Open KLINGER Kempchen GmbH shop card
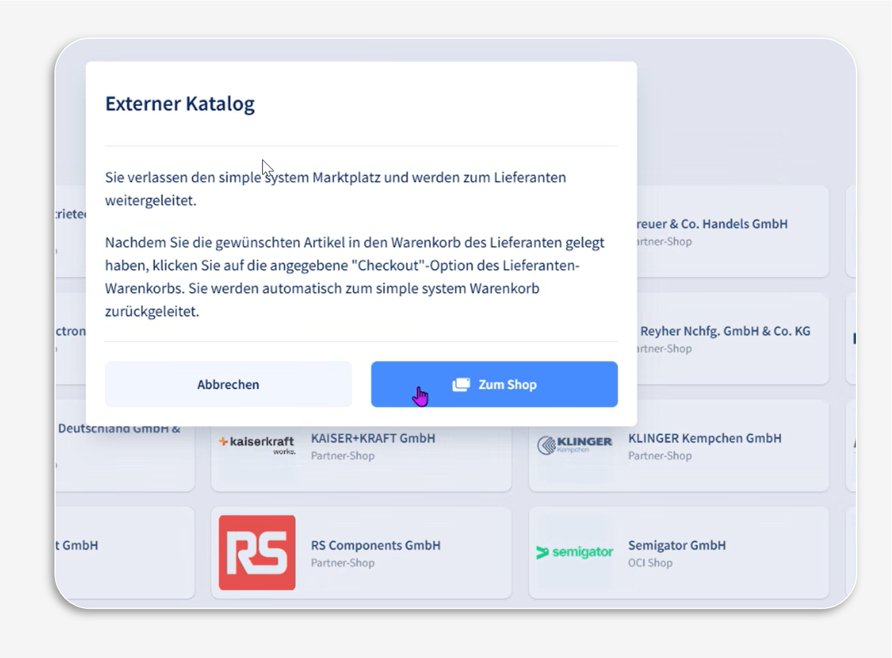892x658 pixels. click(679, 446)
